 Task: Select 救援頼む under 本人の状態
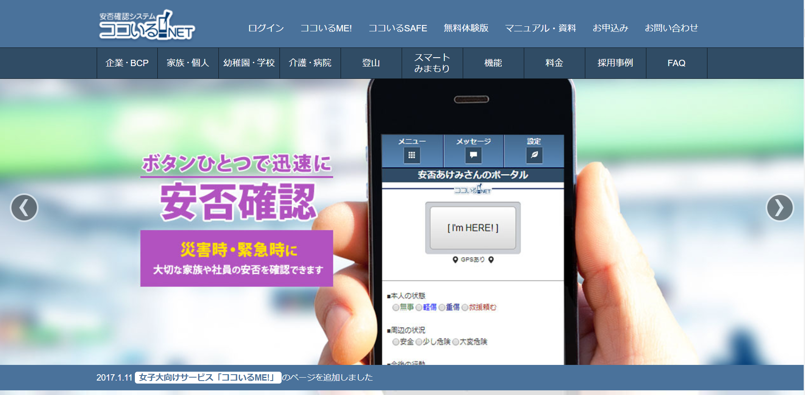click(x=466, y=308)
